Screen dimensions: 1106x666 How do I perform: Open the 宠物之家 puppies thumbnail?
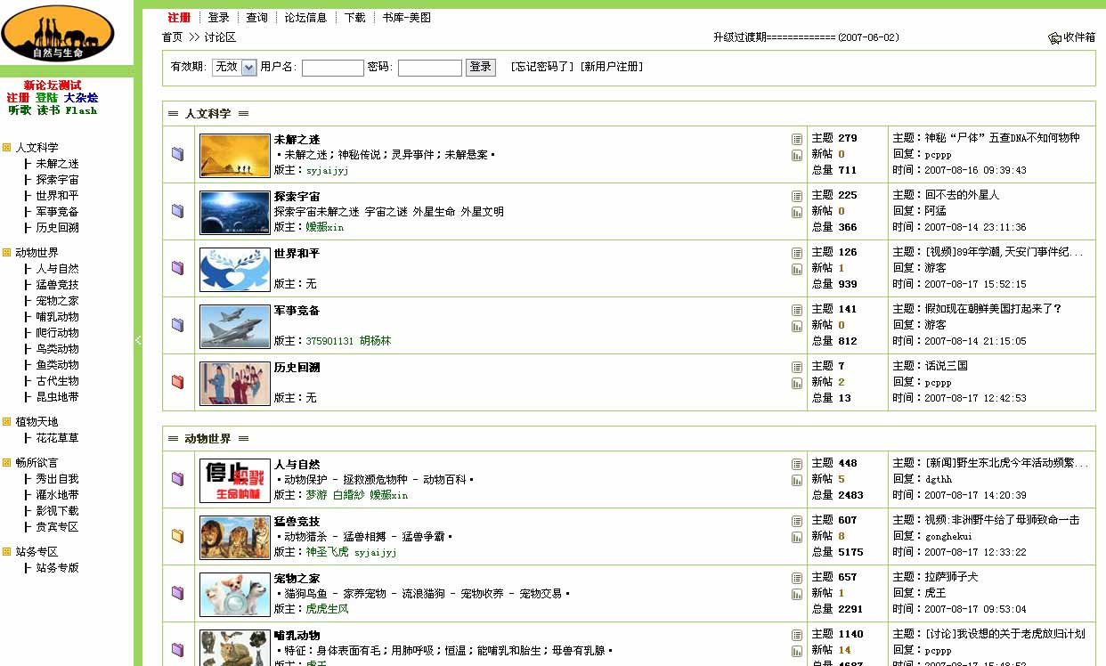point(235,595)
